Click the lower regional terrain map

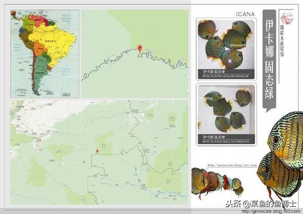99,152
